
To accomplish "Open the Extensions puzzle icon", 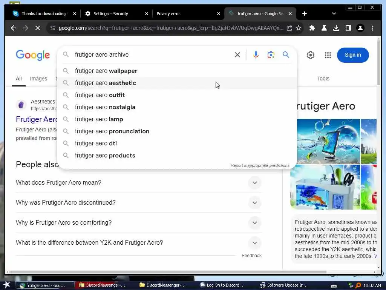I will [x=312, y=28].
